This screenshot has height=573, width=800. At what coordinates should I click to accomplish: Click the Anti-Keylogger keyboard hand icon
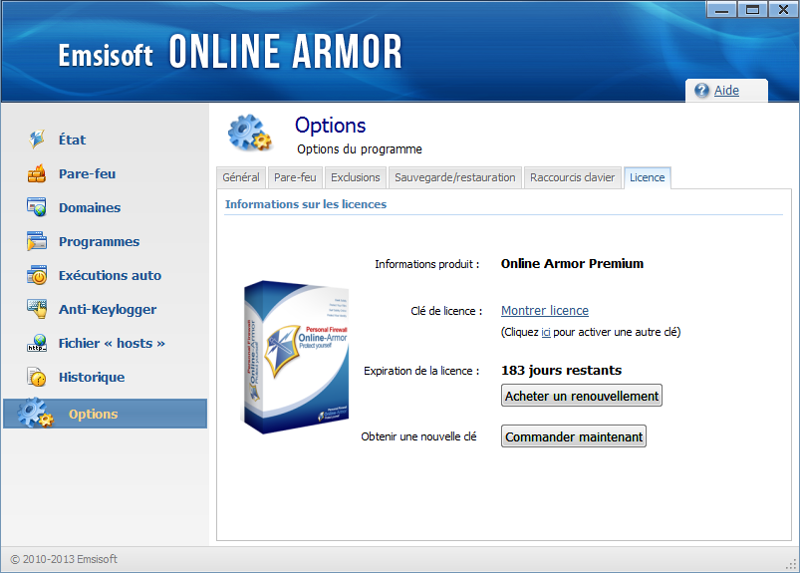tap(37, 309)
